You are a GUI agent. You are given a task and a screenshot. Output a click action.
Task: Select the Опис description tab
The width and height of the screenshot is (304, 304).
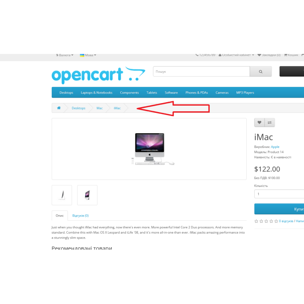60,215
